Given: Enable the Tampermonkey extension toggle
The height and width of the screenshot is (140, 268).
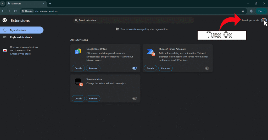Looking at the screenshot, I should [x=135, y=98].
